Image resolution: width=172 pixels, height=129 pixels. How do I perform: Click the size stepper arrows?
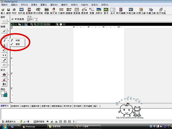[x=28, y=19]
